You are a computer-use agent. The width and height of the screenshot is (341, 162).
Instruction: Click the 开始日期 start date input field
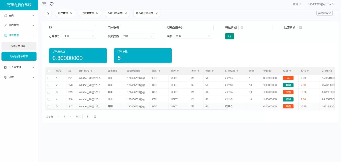tap(255, 27)
